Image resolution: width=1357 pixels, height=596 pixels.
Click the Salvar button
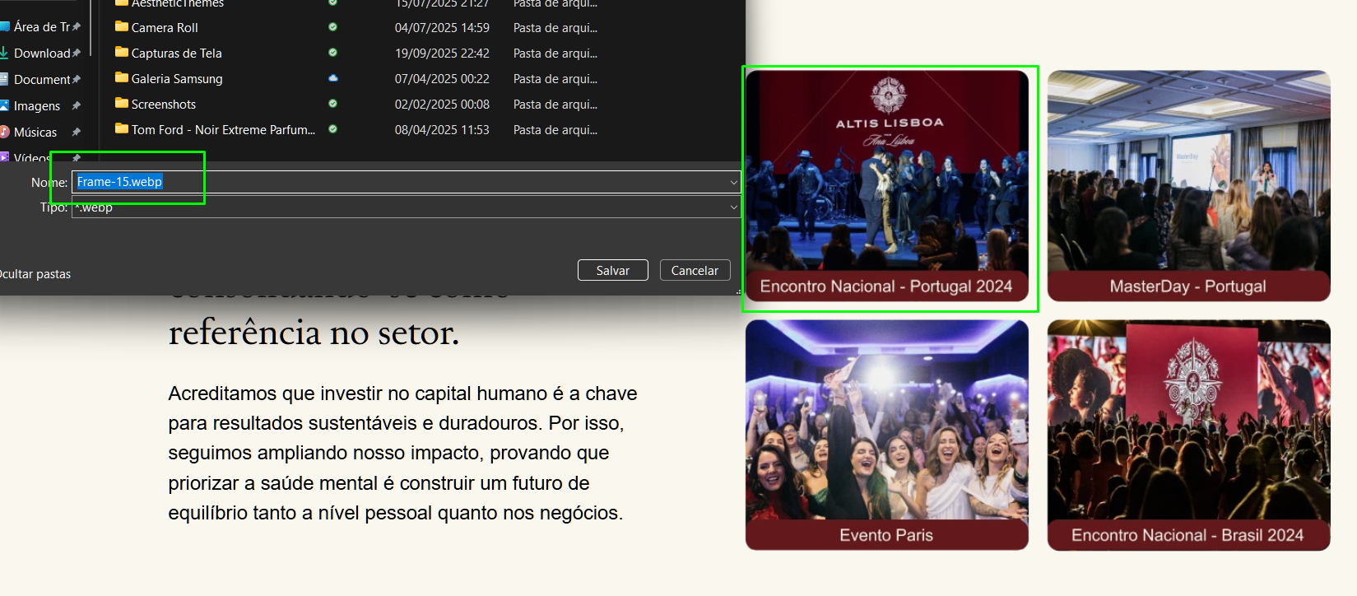pos(612,270)
